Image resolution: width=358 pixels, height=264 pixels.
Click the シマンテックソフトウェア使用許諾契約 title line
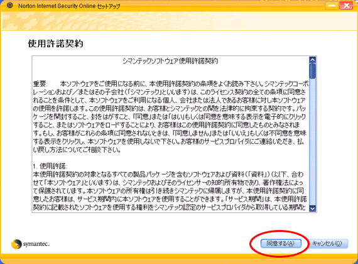pos(170,61)
